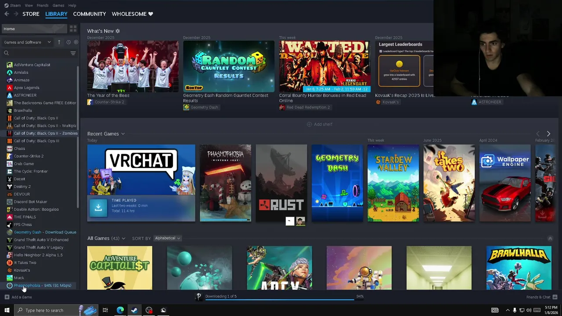Click the Windows Start button
The height and width of the screenshot is (316, 562).
point(7,310)
